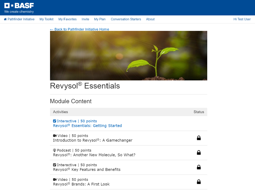Image resolution: width=255 pixels, height=194 pixels.
Task: Click the Hi Test User account link
Action: 242,19
